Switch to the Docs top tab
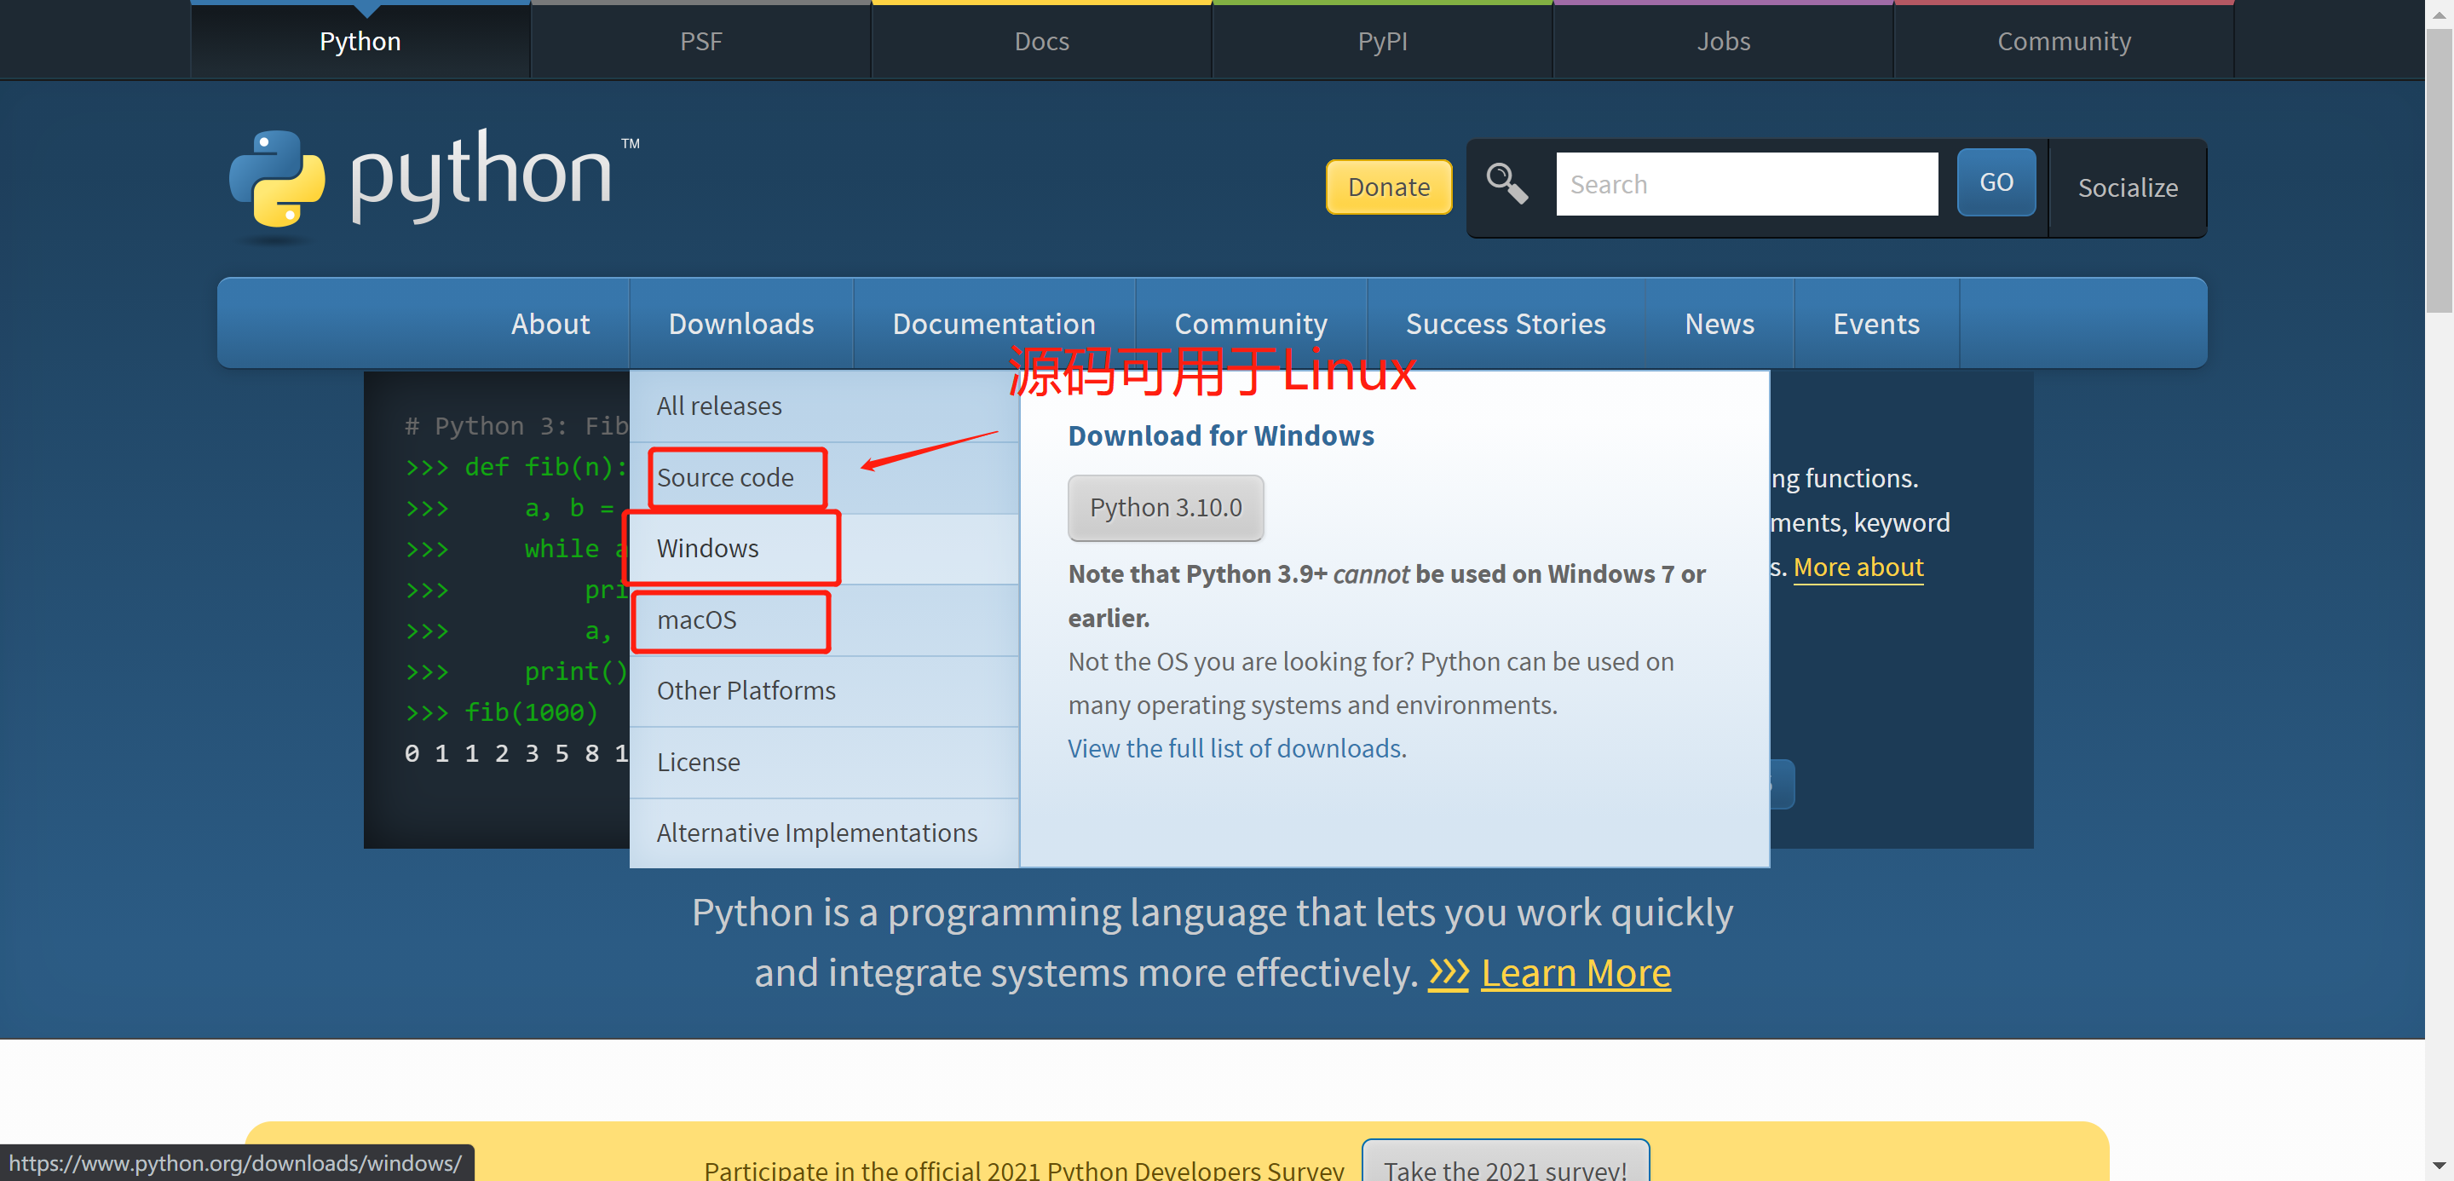 (1041, 41)
